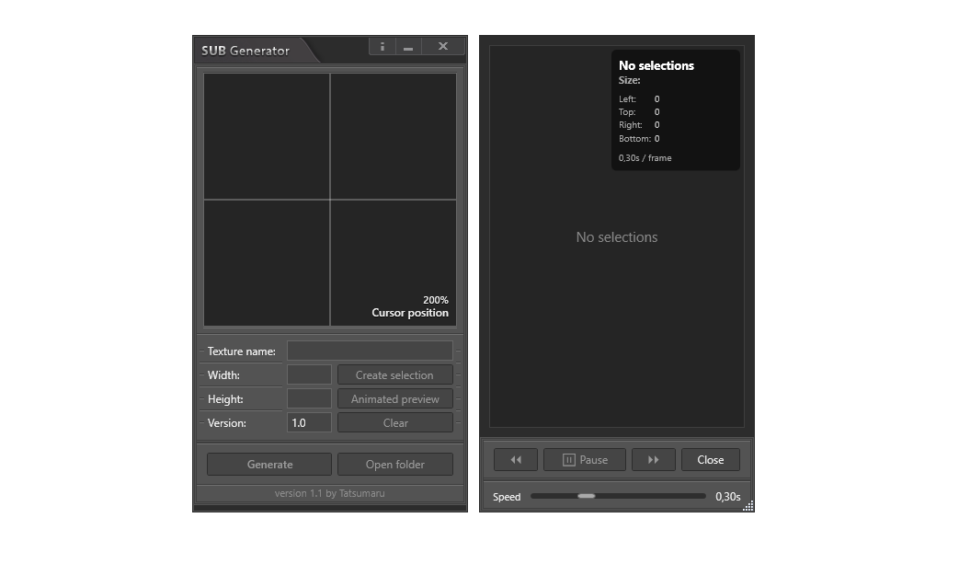Click the resize grip at the preview's corner

coord(748,506)
